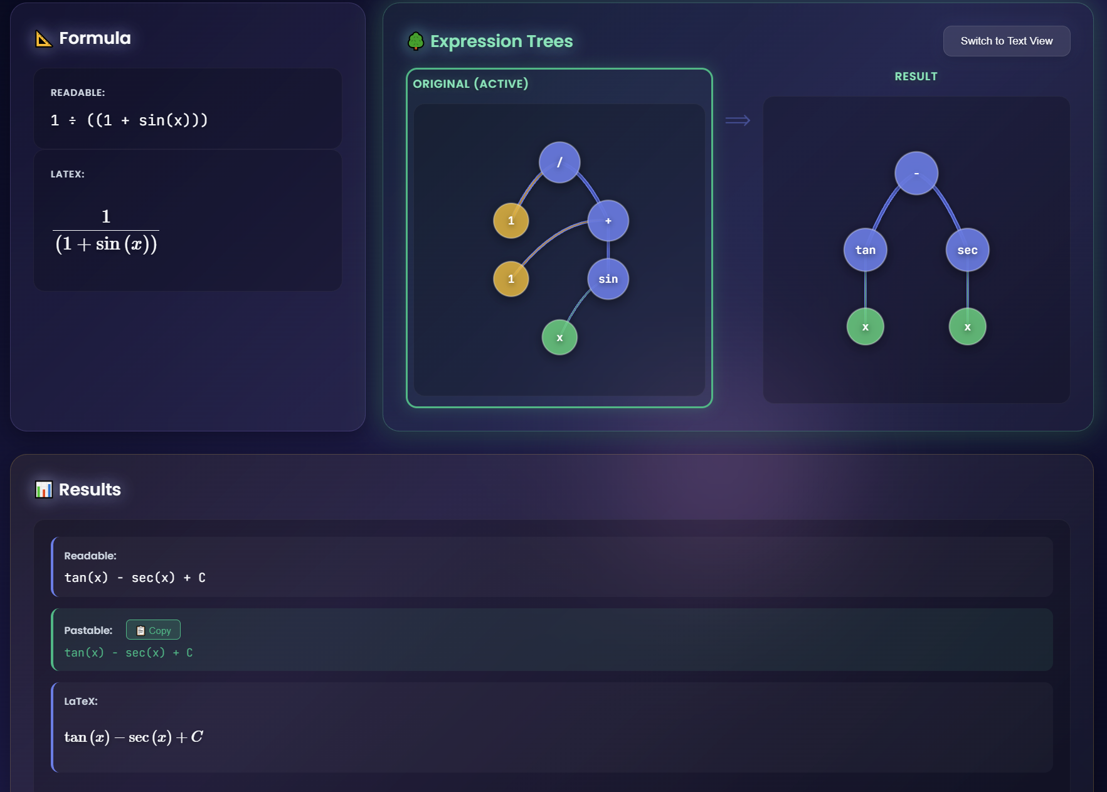The height and width of the screenshot is (792, 1107).
Task: Click the arrow between original and result trees
Action: 738,120
